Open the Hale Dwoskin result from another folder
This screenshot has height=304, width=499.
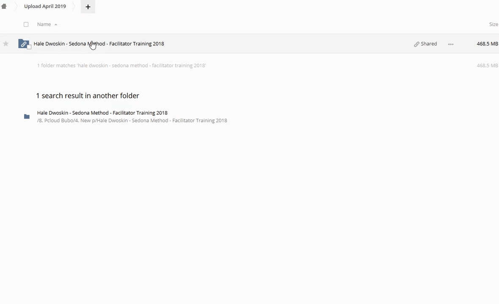pyautogui.click(x=102, y=113)
